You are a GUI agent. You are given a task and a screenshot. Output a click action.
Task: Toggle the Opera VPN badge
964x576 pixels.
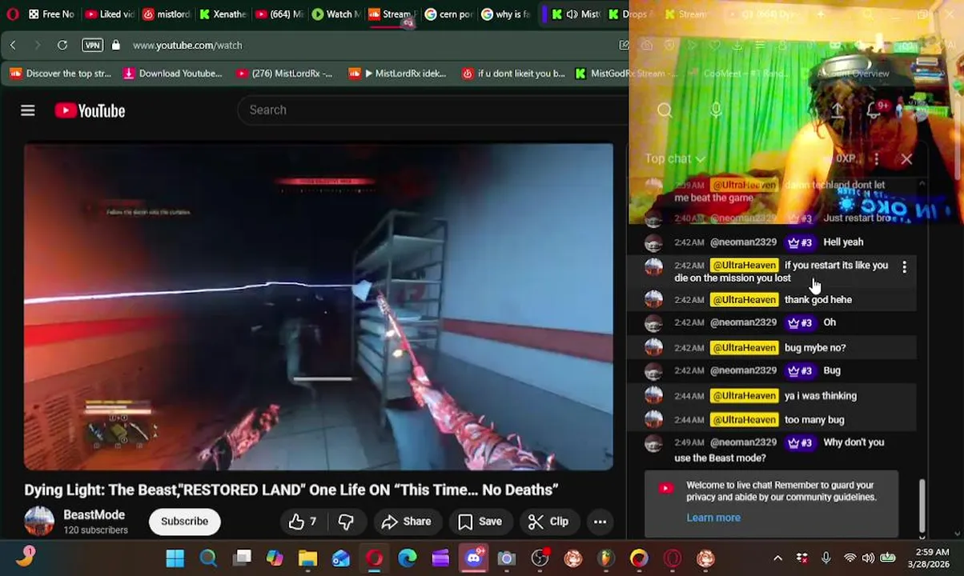[x=93, y=45]
